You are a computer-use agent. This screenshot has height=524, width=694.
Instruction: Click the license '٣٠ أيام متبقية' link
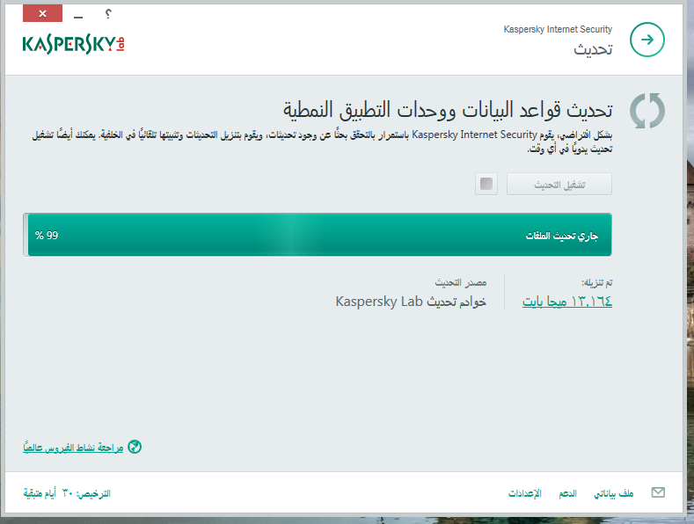67,493
